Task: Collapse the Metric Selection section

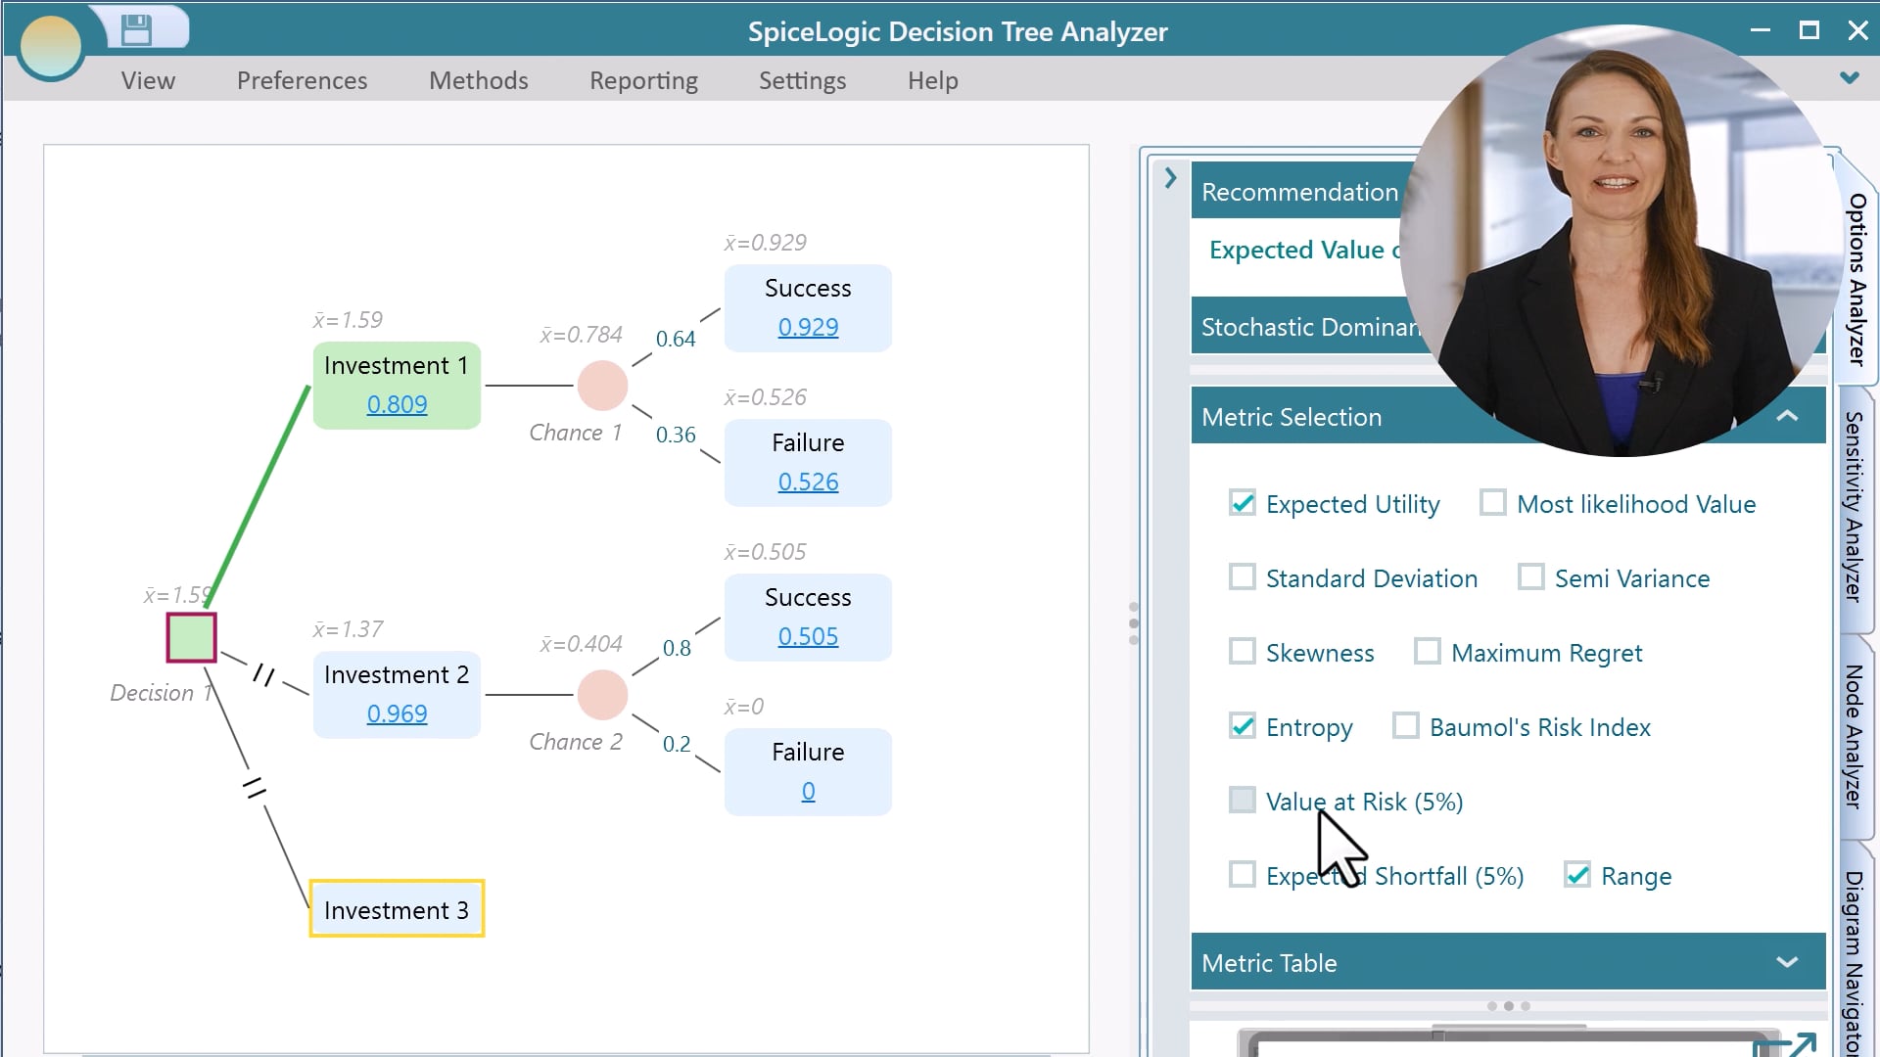Action: click(1787, 416)
